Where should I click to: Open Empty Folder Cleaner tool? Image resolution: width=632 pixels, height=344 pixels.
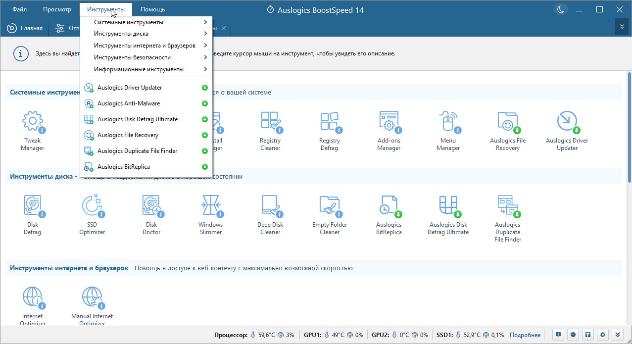[x=330, y=215]
